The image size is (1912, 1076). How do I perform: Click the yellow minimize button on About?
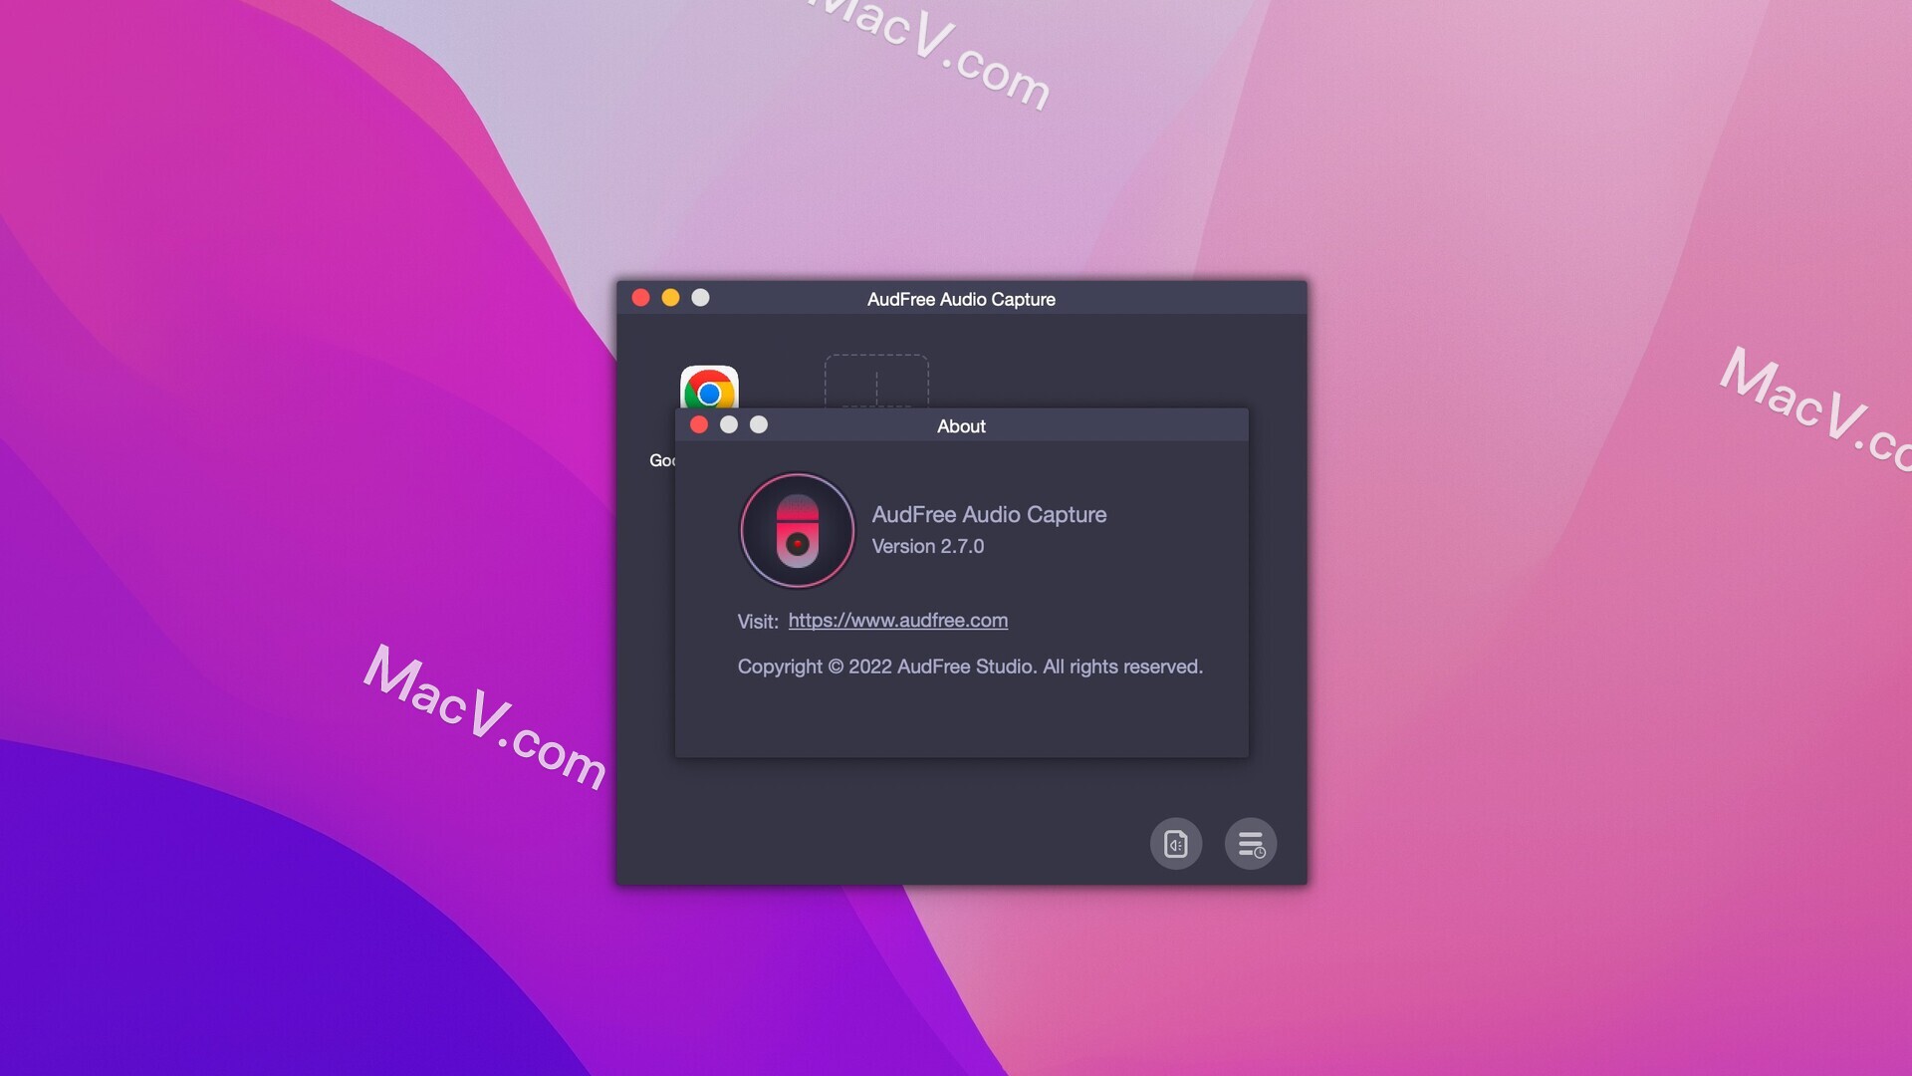pos(729,424)
